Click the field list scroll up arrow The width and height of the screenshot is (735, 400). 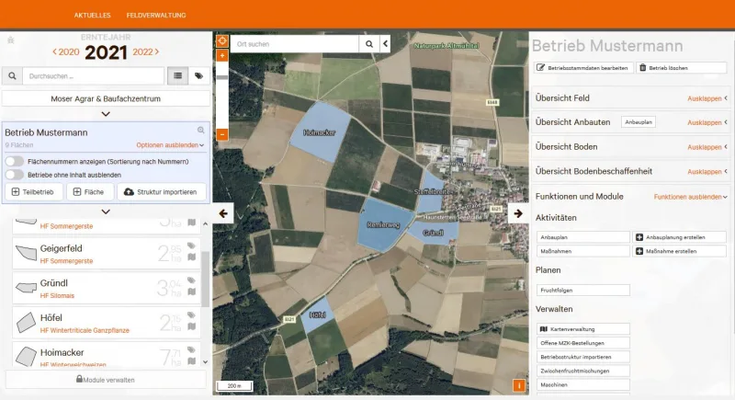click(205, 224)
